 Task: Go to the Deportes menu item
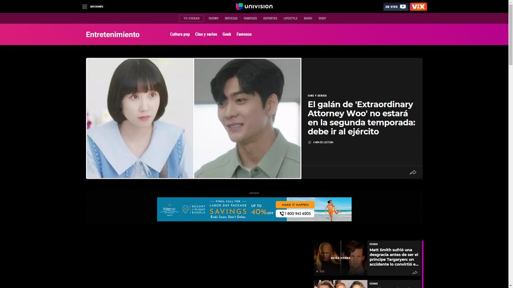coord(270,18)
